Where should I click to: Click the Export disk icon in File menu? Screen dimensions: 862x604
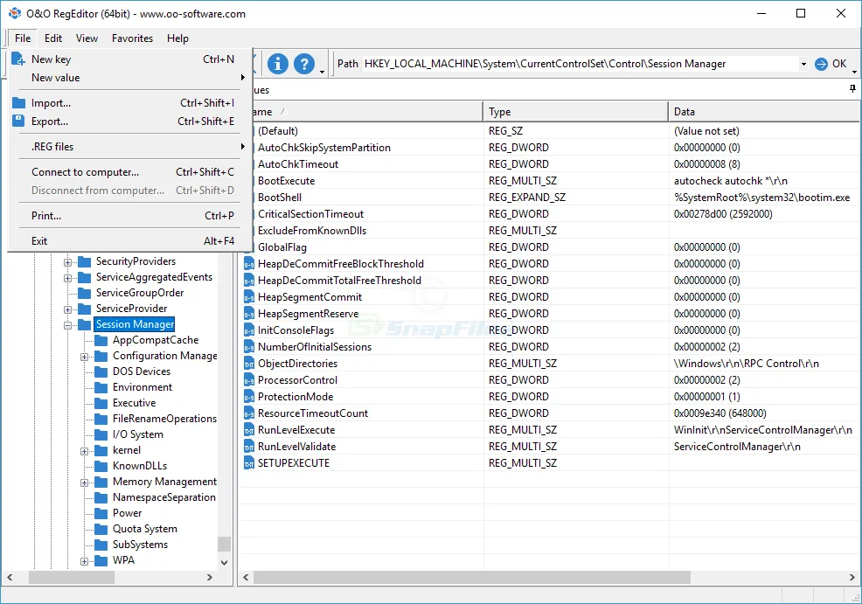[x=18, y=121]
